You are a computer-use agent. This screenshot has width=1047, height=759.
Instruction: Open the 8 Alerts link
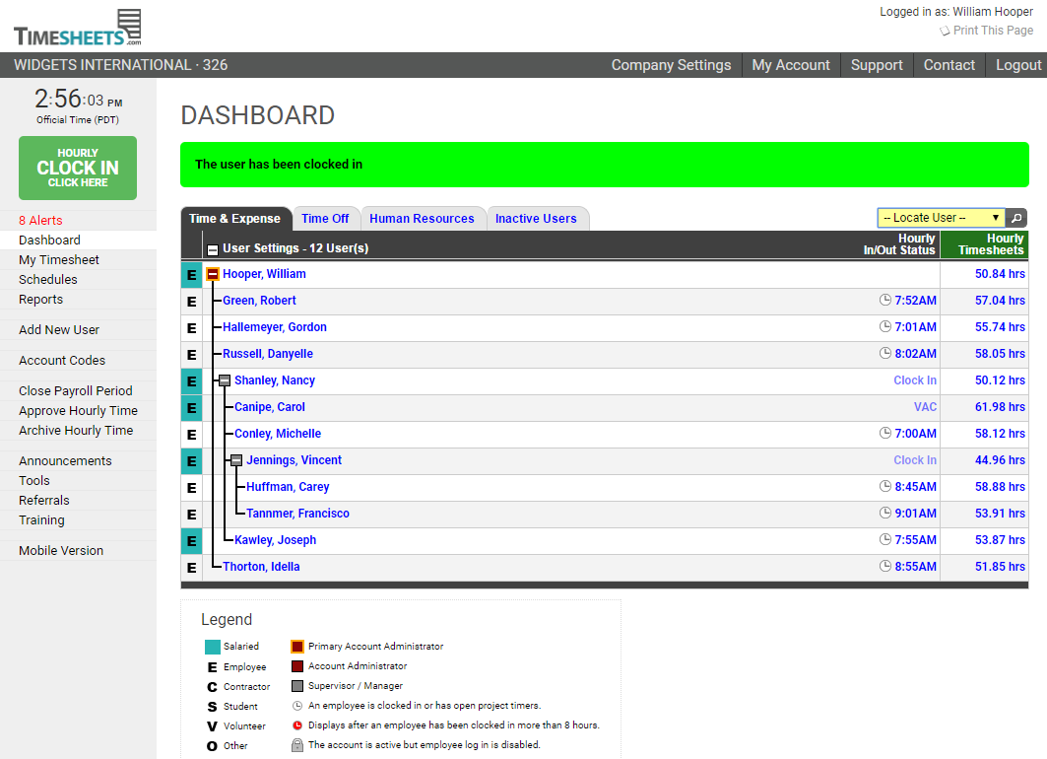pos(40,220)
